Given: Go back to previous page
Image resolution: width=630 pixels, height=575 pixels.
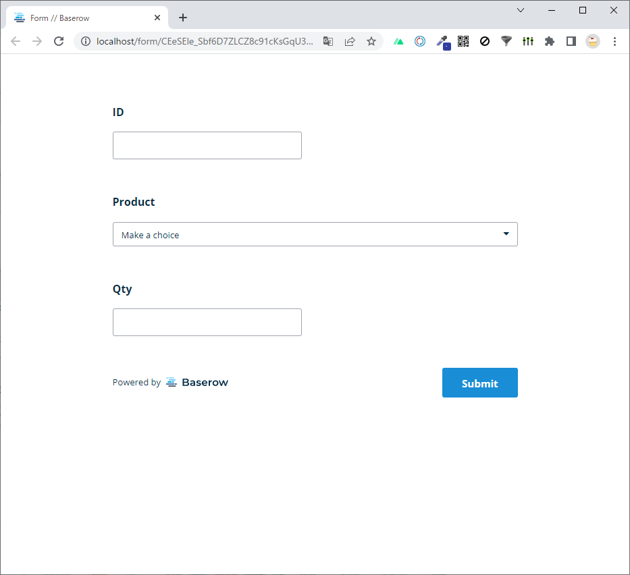Looking at the screenshot, I should 16,41.
